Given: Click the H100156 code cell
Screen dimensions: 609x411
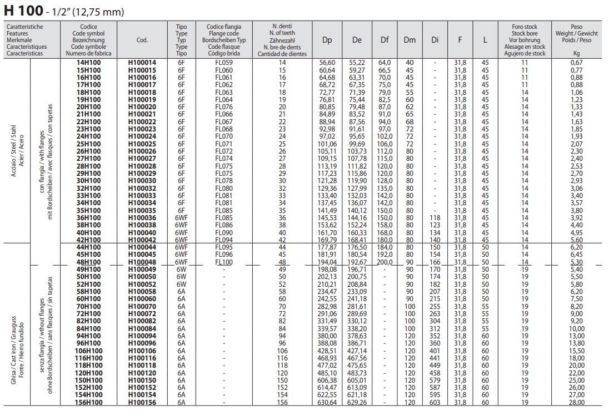Looking at the screenshot, I should pyautogui.click(x=142, y=402).
